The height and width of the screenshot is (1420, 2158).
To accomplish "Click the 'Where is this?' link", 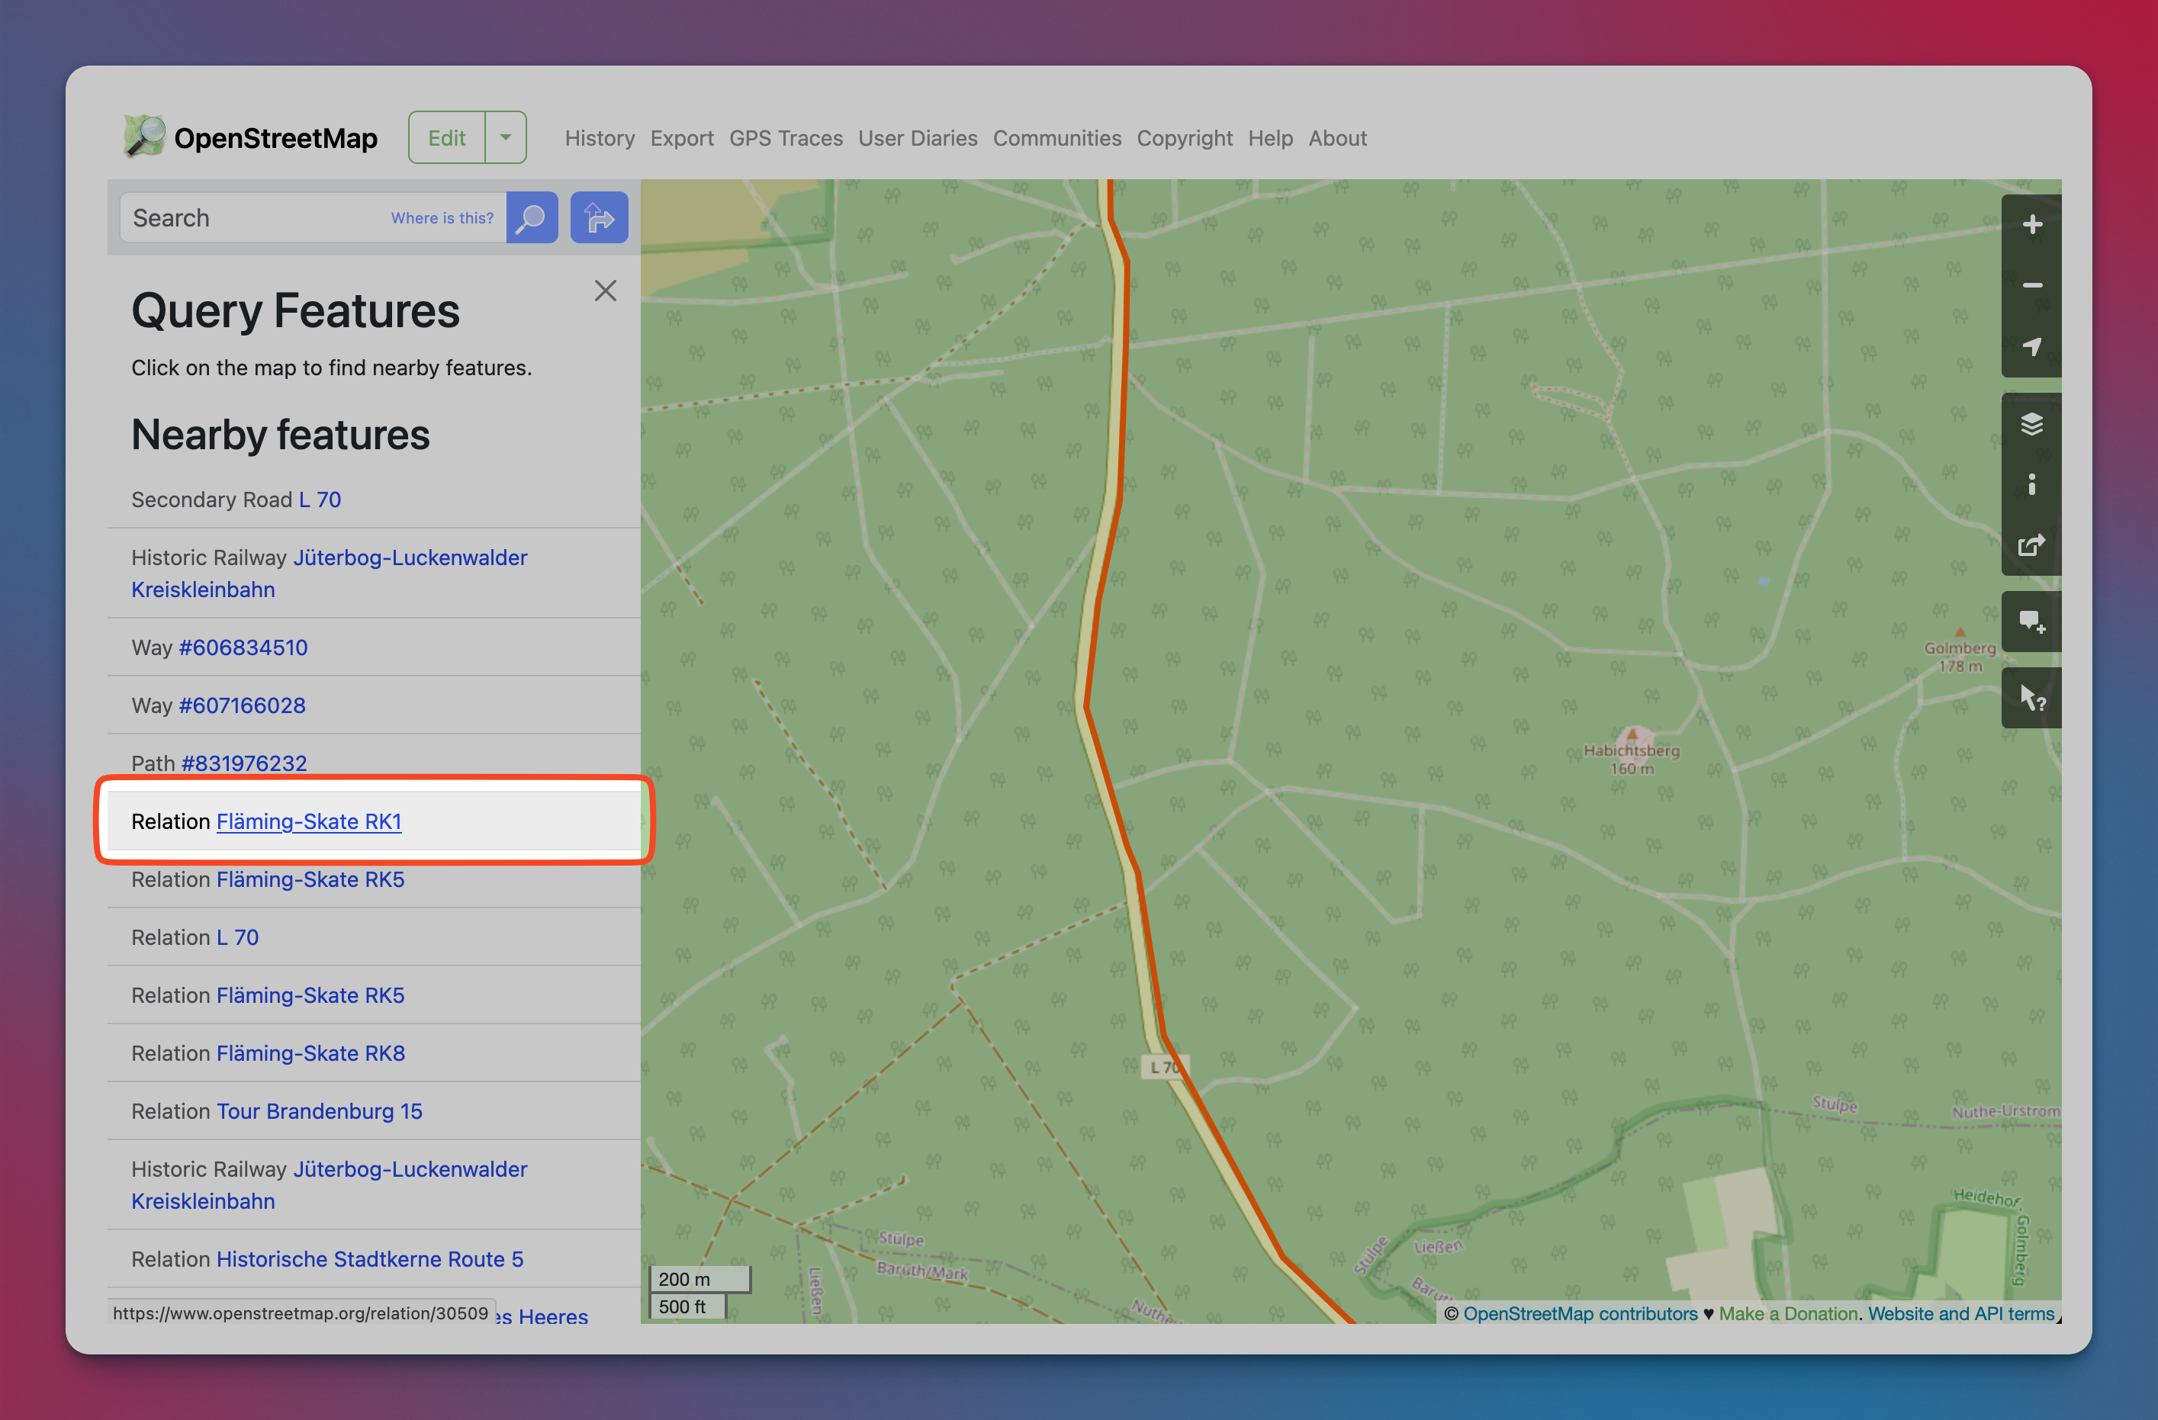I will [x=442, y=217].
